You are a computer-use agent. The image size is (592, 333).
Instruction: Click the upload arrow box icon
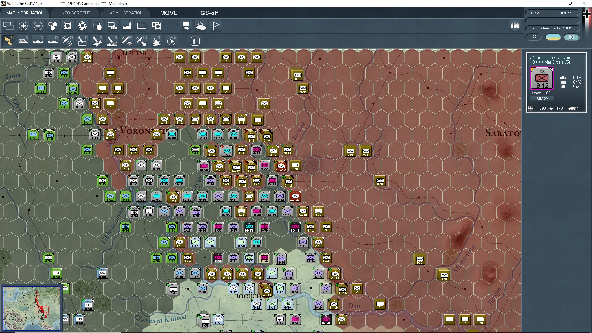[195, 41]
